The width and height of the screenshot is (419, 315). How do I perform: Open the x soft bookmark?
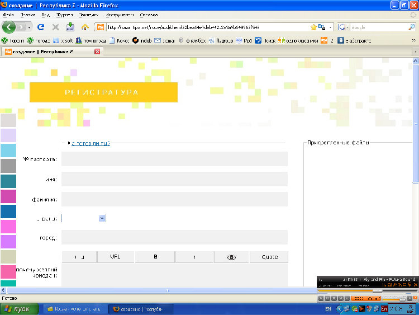pos(63,41)
